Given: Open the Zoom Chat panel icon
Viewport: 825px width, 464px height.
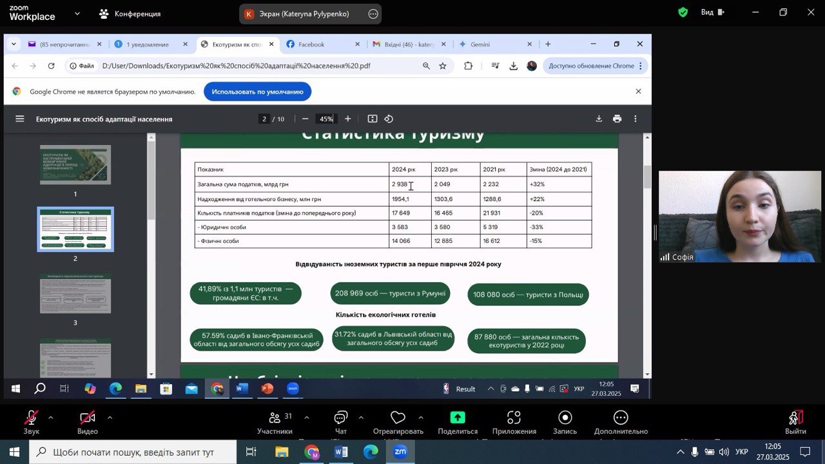Looking at the screenshot, I should pos(340,418).
